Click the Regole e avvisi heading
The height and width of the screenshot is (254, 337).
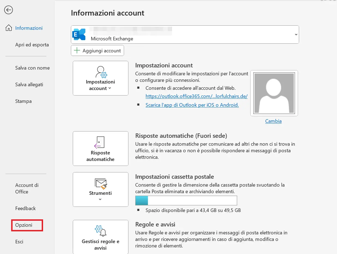(x=155, y=225)
